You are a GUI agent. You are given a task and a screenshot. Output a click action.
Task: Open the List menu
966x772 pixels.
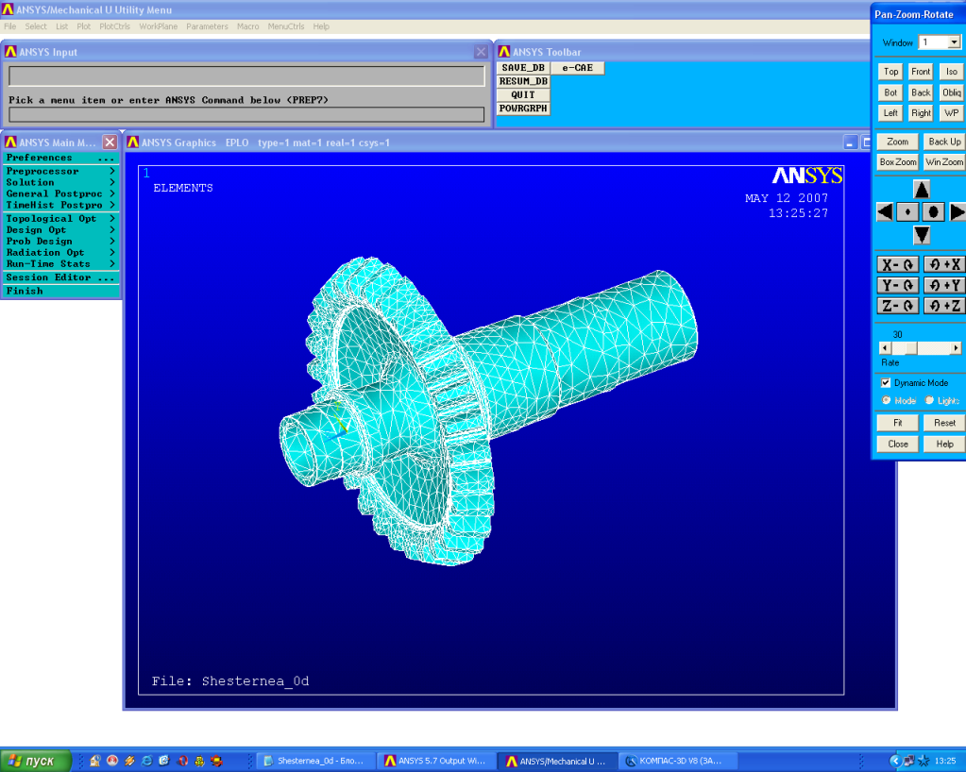pyautogui.click(x=61, y=26)
